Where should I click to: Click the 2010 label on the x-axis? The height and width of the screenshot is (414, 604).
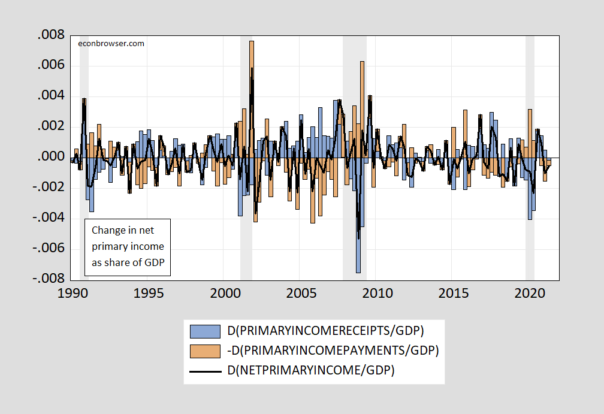[x=377, y=294]
